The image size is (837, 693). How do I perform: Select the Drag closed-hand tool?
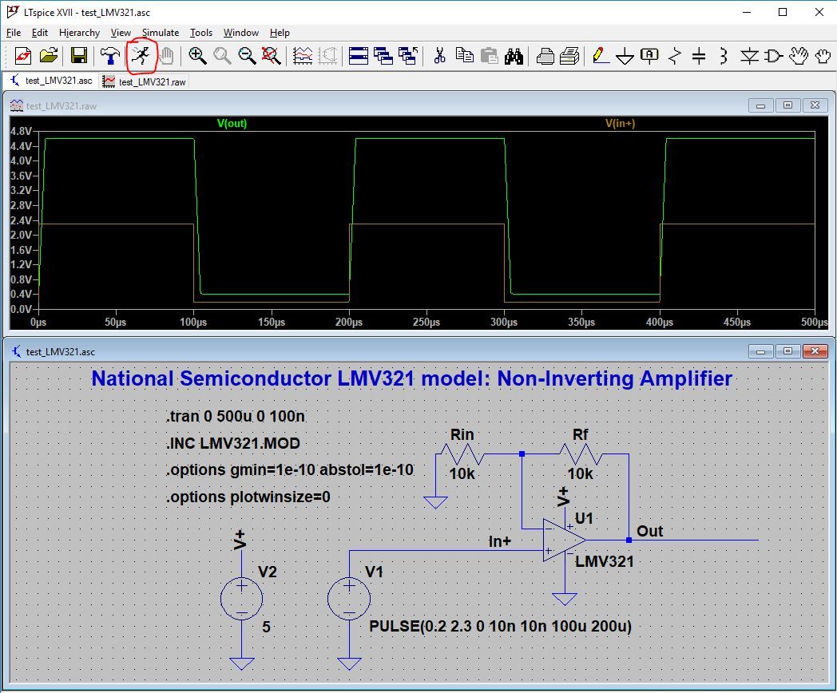click(823, 55)
